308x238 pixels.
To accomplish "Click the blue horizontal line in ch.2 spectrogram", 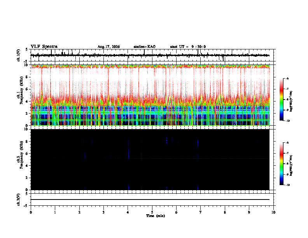I will (x=187, y=158).
